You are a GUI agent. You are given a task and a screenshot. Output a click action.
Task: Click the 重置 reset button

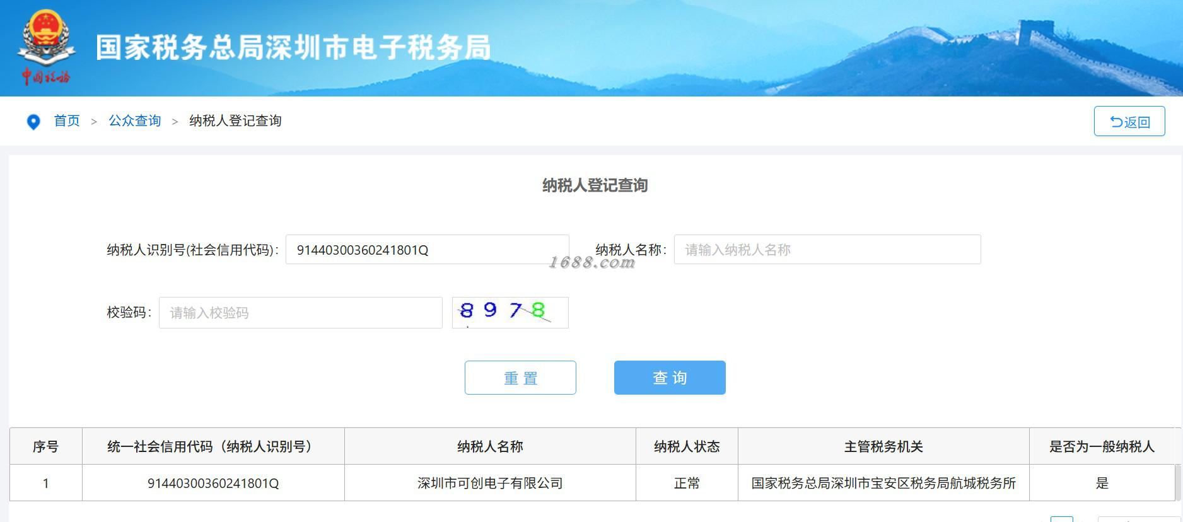520,378
